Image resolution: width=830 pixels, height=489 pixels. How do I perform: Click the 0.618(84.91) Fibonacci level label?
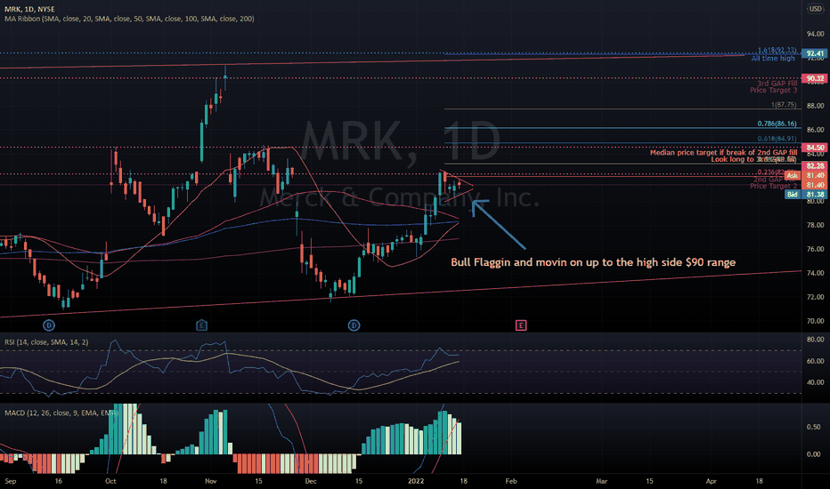tap(777, 139)
